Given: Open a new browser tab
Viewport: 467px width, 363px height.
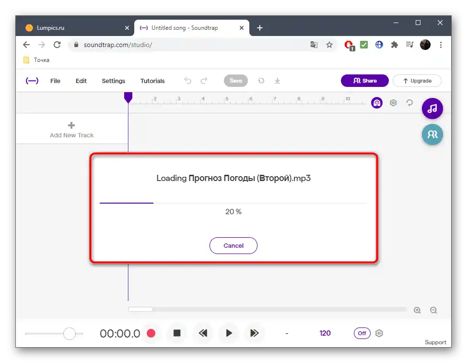Looking at the screenshot, I should click(x=260, y=28).
